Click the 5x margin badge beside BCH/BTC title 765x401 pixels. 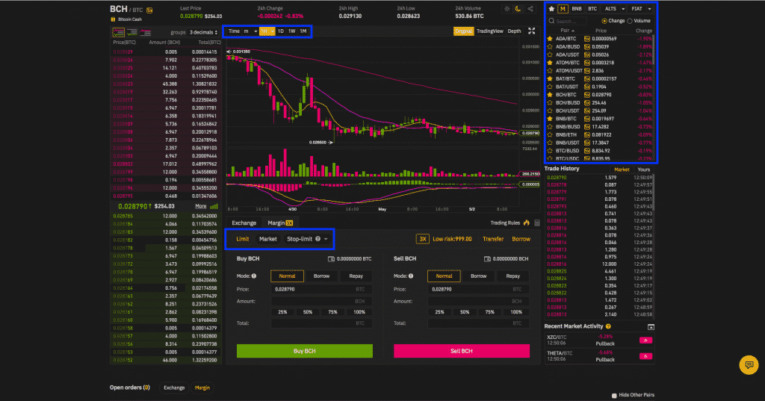point(149,10)
